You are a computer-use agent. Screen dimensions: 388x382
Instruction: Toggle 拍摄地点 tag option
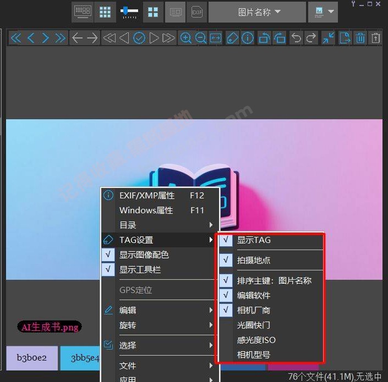click(x=271, y=260)
